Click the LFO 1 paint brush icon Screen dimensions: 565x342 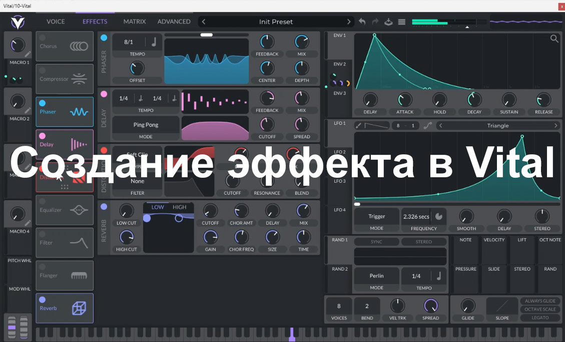click(x=358, y=125)
